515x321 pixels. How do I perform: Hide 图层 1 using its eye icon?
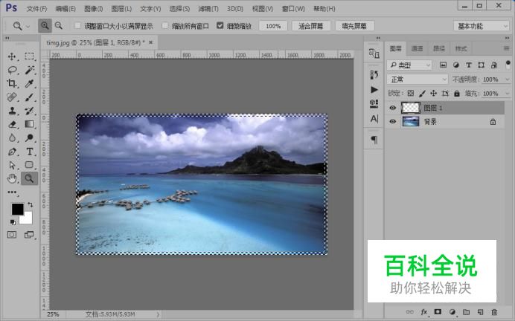pyautogui.click(x=393, y=108)
